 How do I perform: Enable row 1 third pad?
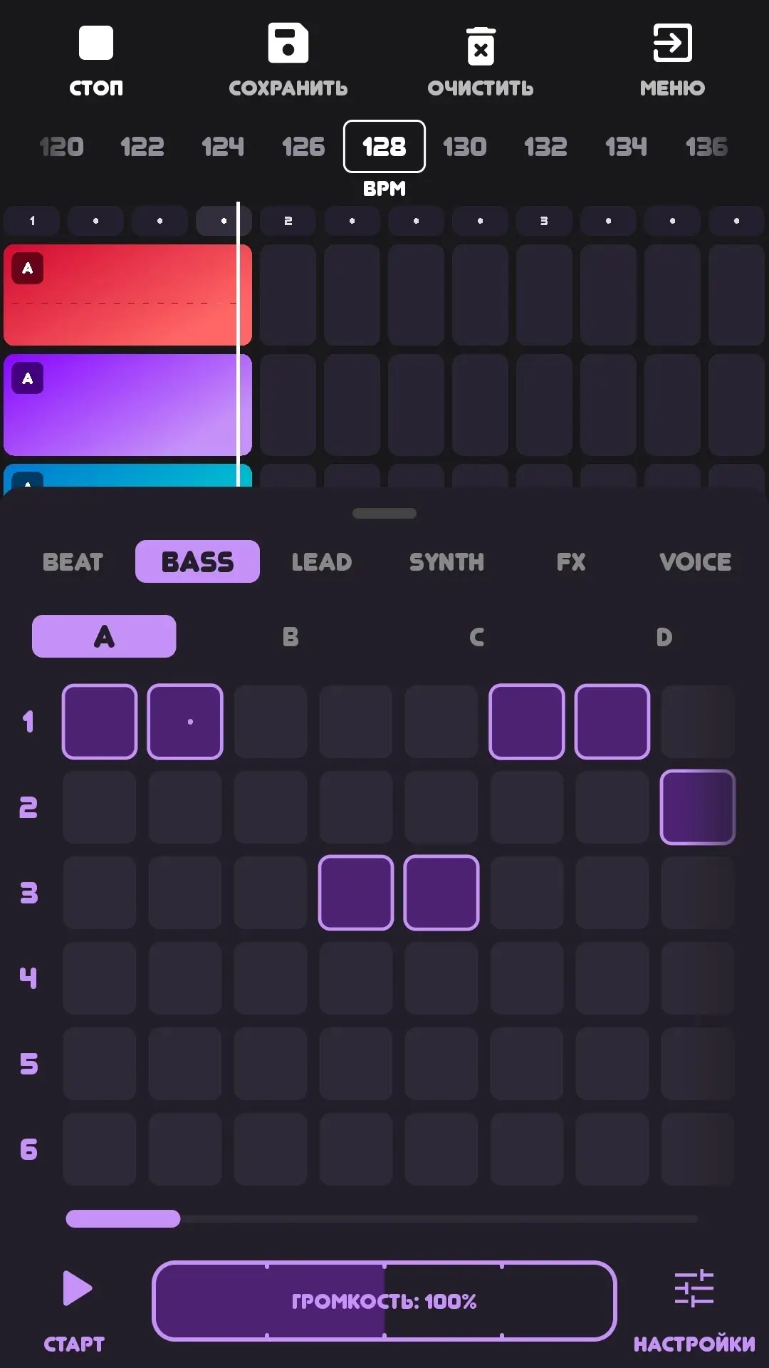pyautogui.click(x=271, y=722)
